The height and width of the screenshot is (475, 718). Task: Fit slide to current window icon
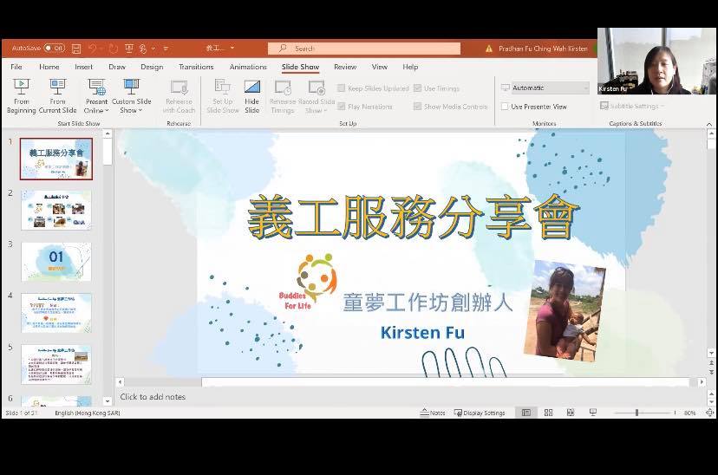[709, 413]
